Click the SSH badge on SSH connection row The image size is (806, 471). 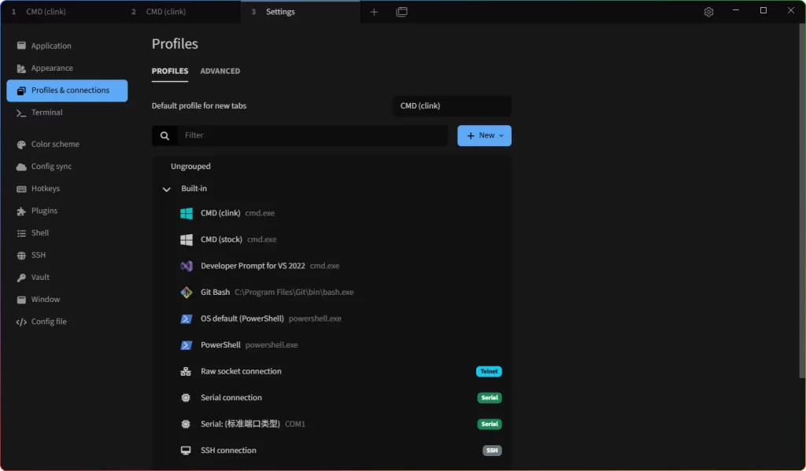tap(492, 451)
